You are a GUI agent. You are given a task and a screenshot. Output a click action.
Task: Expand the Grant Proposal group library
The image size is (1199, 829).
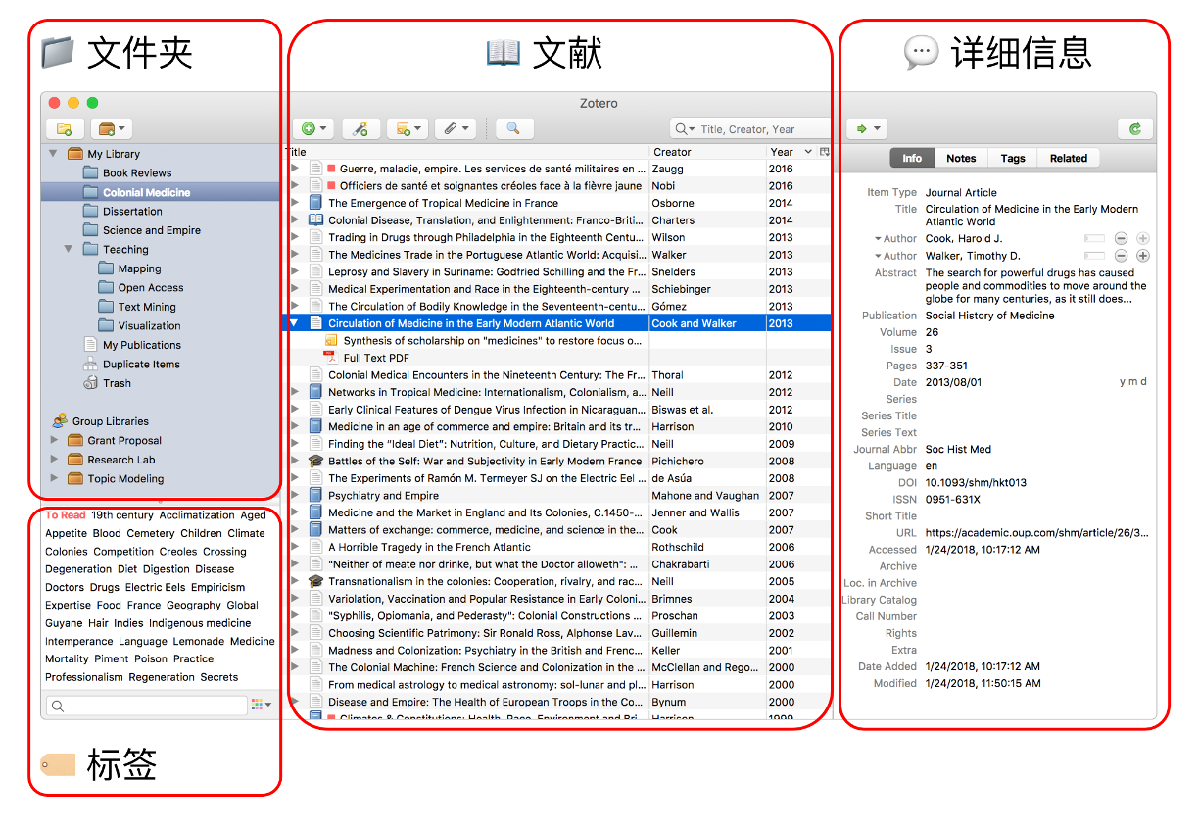click(55, 441)
